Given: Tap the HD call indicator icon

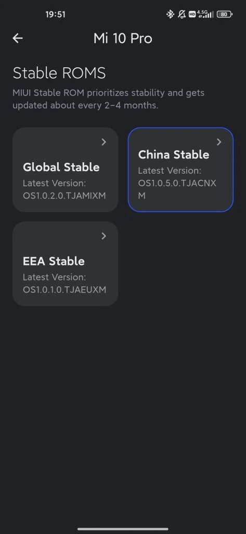Looking at the screenshot, I should (192, 14).
